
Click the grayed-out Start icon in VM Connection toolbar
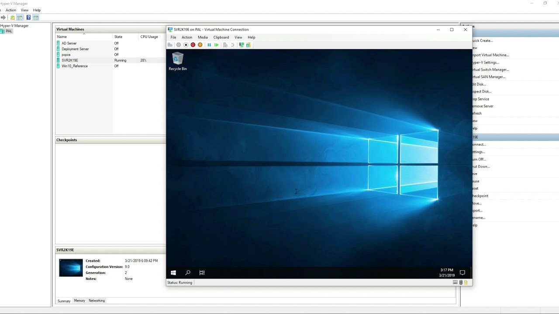179,45
